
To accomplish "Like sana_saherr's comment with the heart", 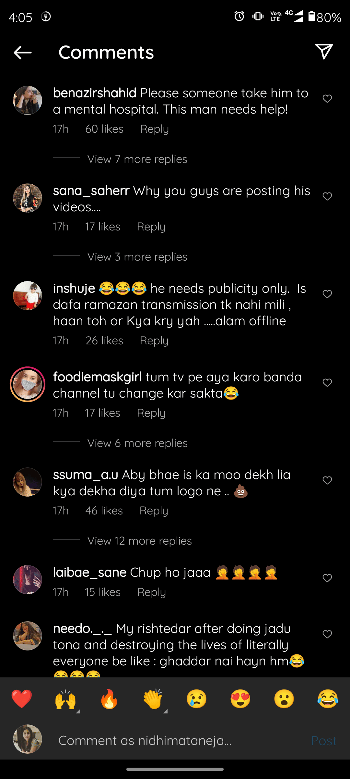I will pos(327,196).
